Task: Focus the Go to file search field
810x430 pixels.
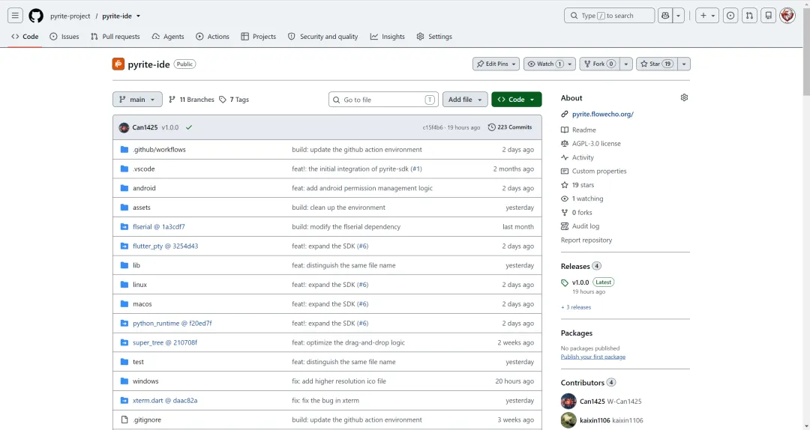Action: 383,100
